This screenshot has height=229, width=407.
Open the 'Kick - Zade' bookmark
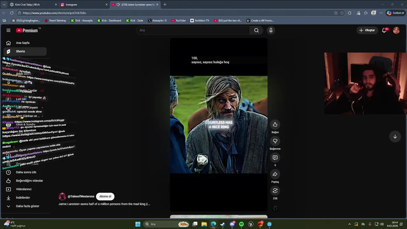click(135, 20)
